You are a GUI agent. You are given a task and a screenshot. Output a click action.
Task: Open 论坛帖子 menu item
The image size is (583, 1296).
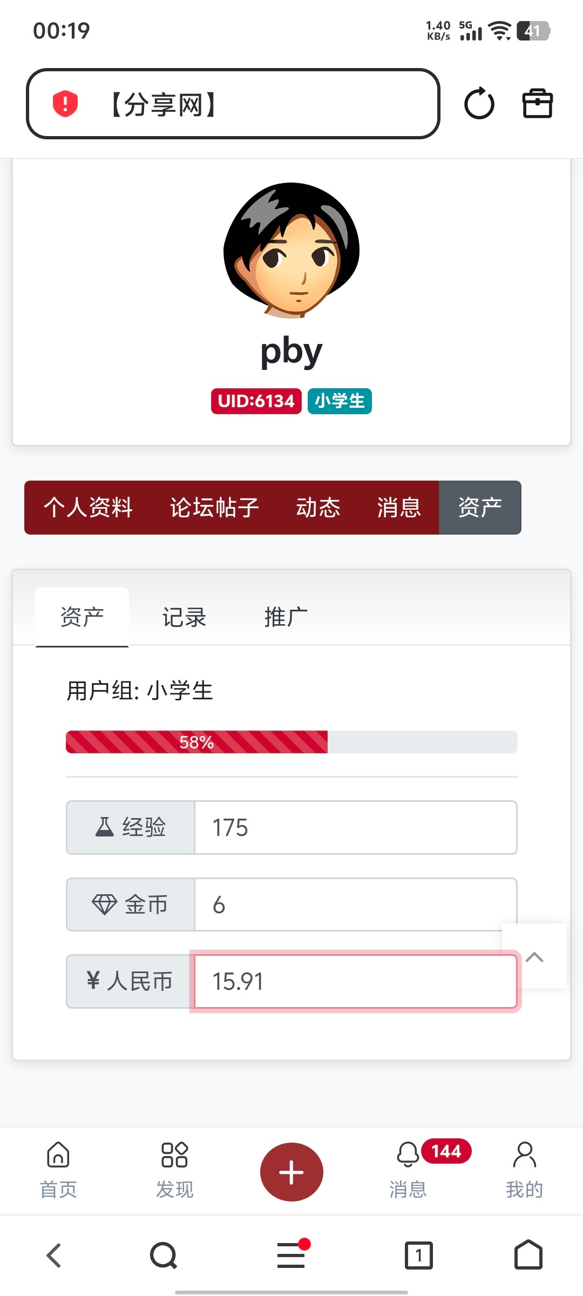pyautogui.click(x=214, y=508)
